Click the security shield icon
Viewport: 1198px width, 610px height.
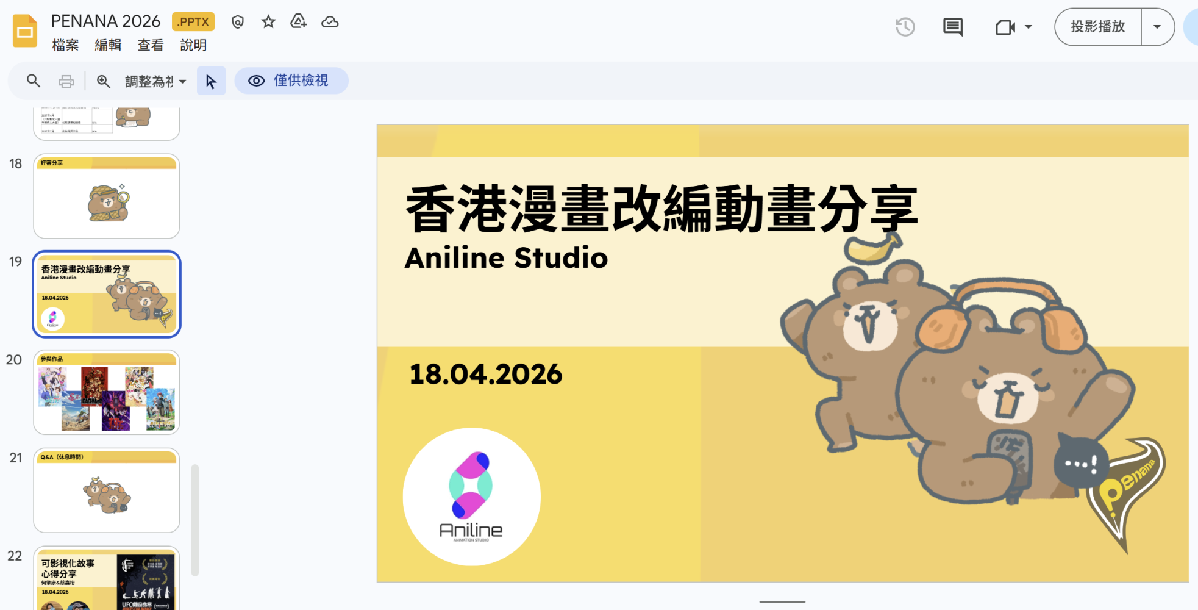click(x=238, y=22)
